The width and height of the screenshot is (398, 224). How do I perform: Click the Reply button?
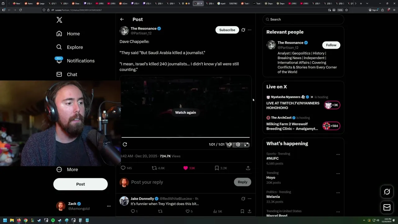pos(243,182)
